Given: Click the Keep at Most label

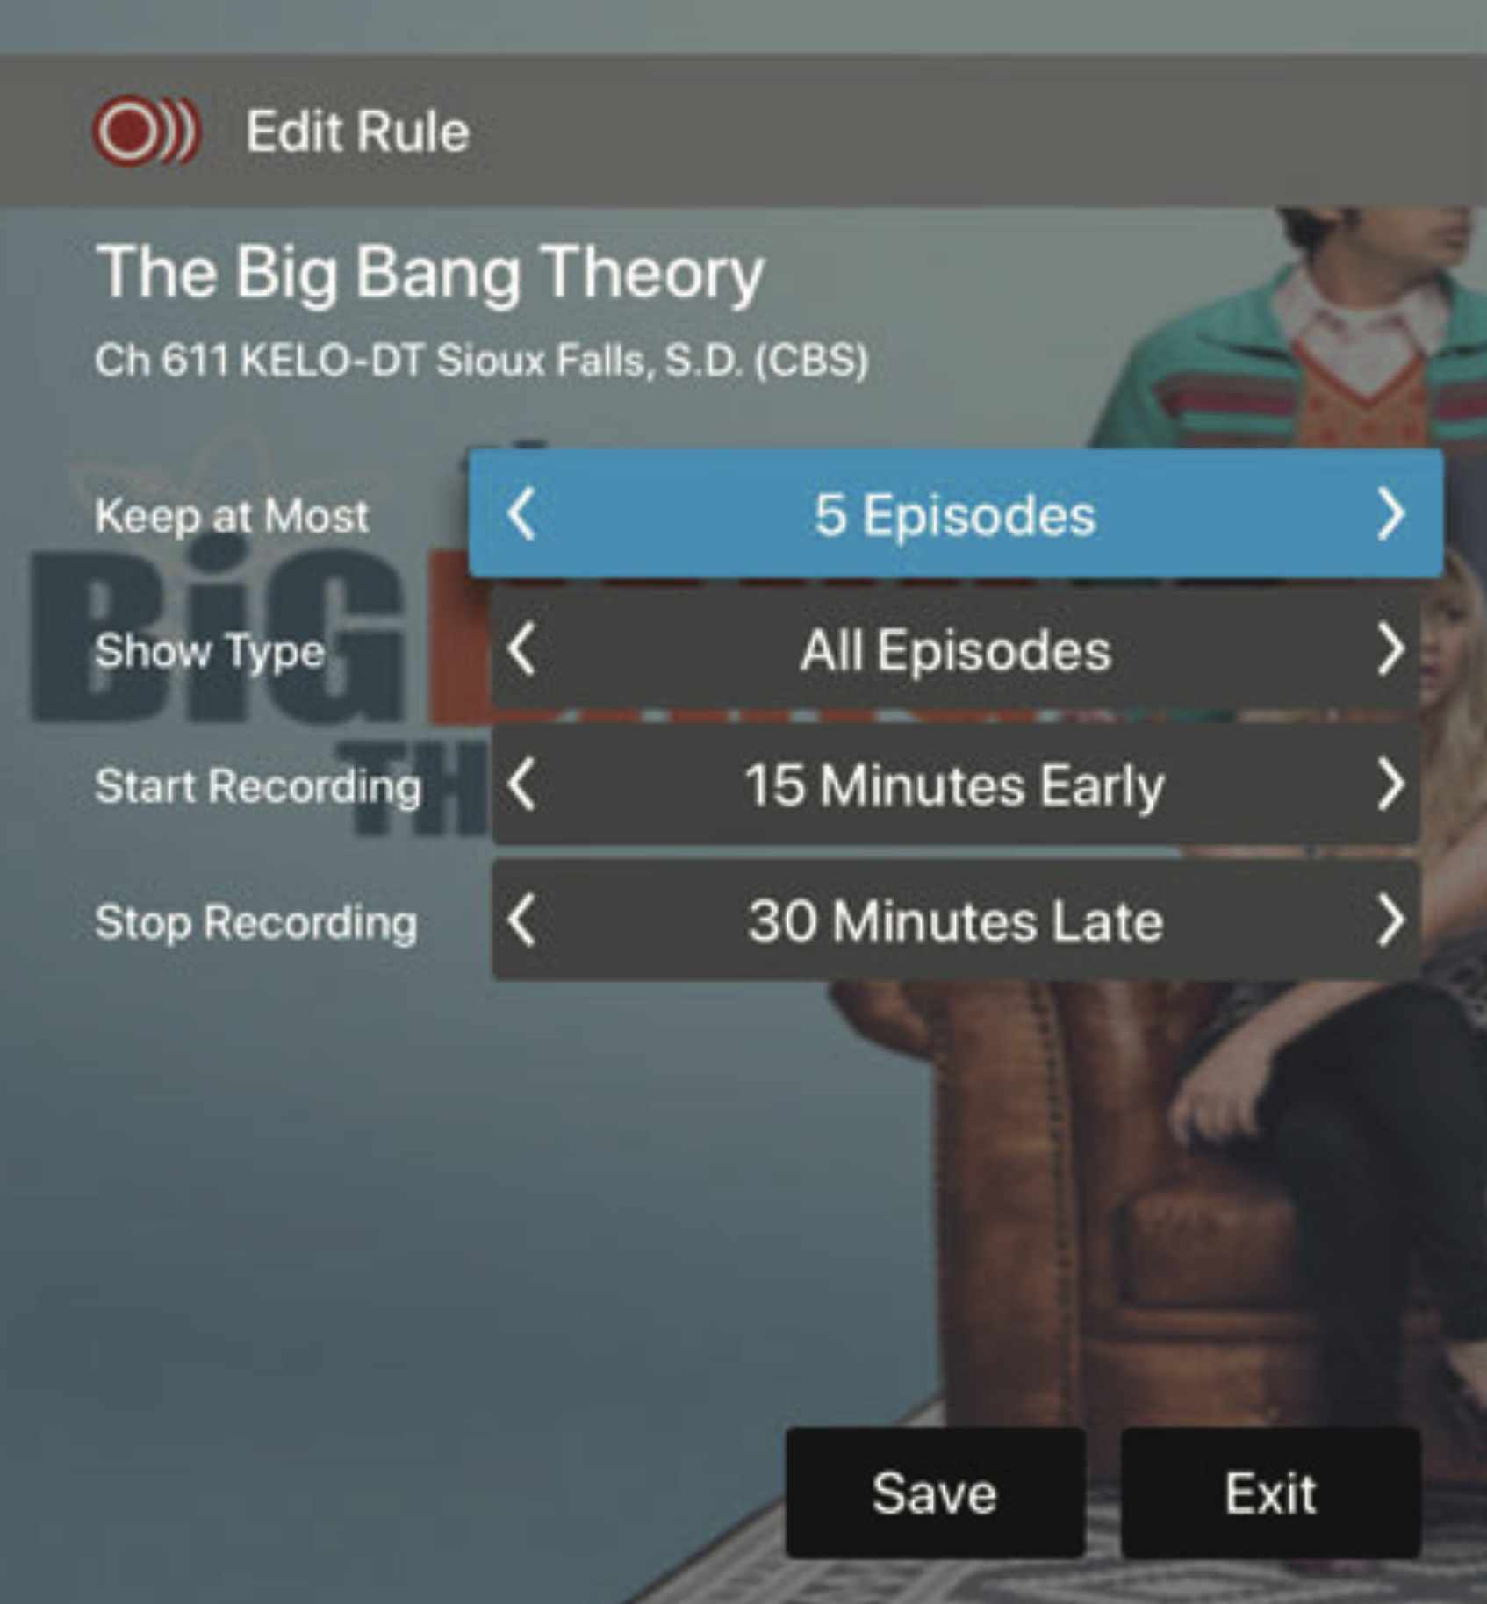Looking at the screenshot, I should (x=232, y=516).
